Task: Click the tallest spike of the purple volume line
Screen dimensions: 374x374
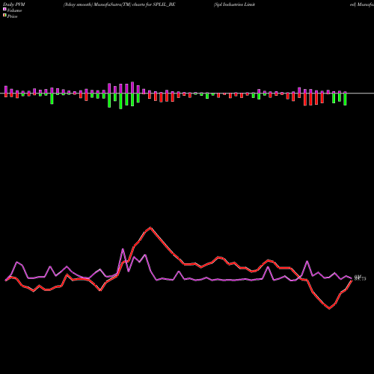Action: click(x=123, y=249)
